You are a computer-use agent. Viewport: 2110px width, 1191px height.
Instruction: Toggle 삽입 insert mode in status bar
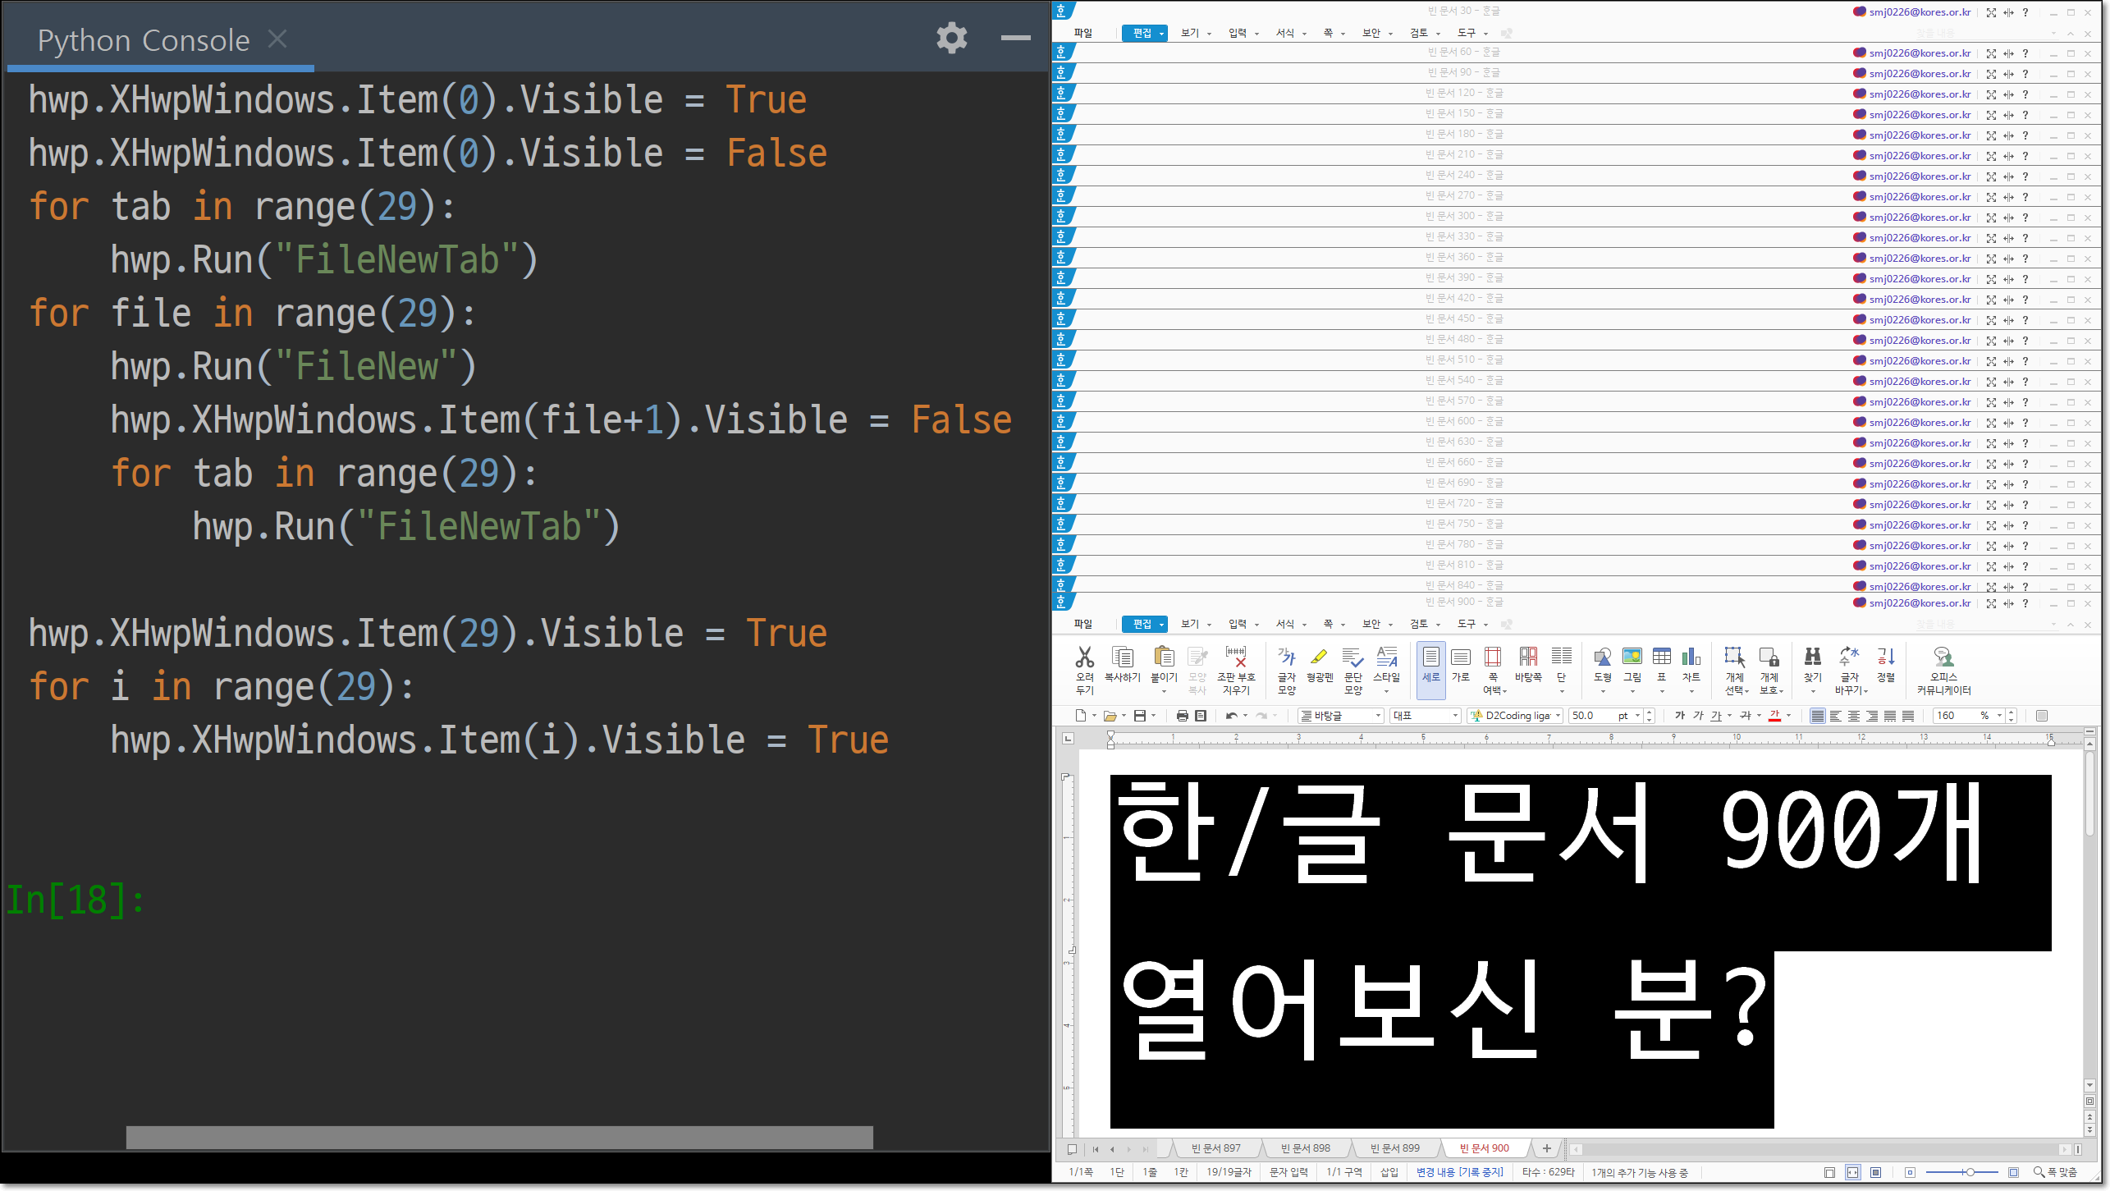1389,1172
